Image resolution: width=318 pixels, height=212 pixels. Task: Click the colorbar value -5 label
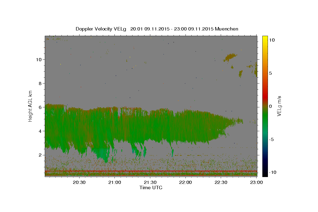pos(271,139)
